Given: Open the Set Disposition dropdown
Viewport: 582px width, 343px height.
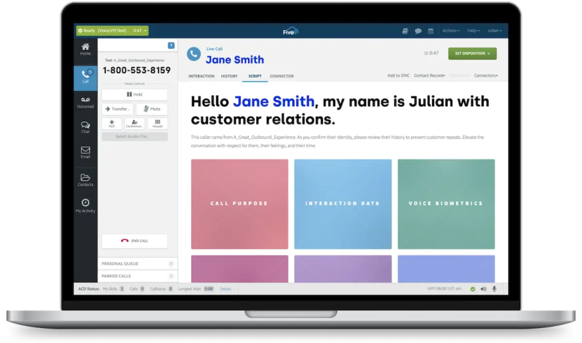Looking at the screenshot, I should coord(472,53).
